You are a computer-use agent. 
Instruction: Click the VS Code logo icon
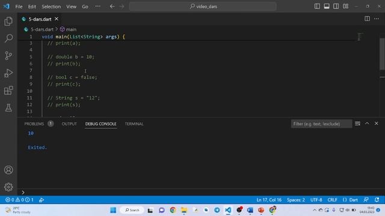(x=7, y=7)
